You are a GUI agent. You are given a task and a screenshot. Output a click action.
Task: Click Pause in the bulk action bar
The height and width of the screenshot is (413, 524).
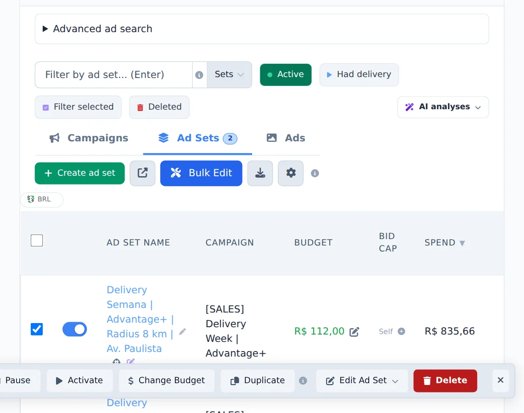pyautogui.click(x=18, y=380)
